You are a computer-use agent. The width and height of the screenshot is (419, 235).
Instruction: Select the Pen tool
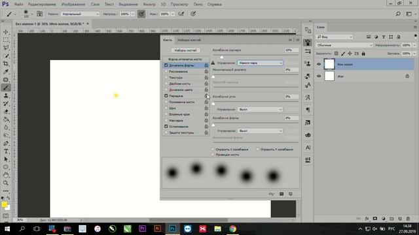[6, 144]
